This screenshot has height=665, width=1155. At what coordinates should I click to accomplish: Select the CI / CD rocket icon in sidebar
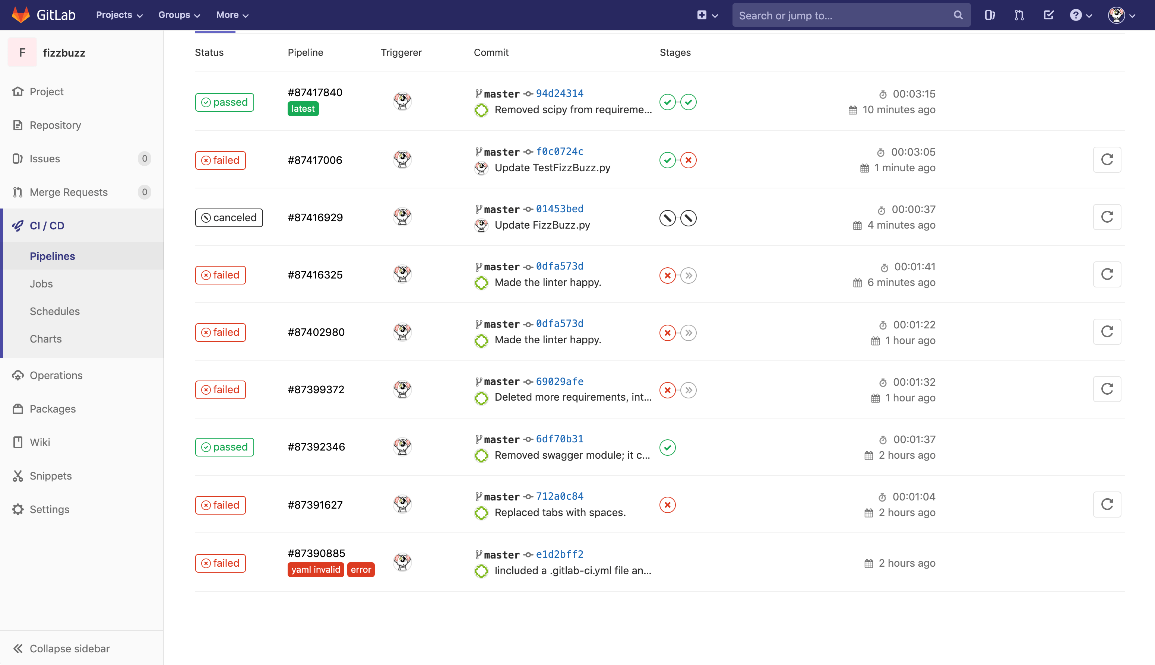[17, 225]
